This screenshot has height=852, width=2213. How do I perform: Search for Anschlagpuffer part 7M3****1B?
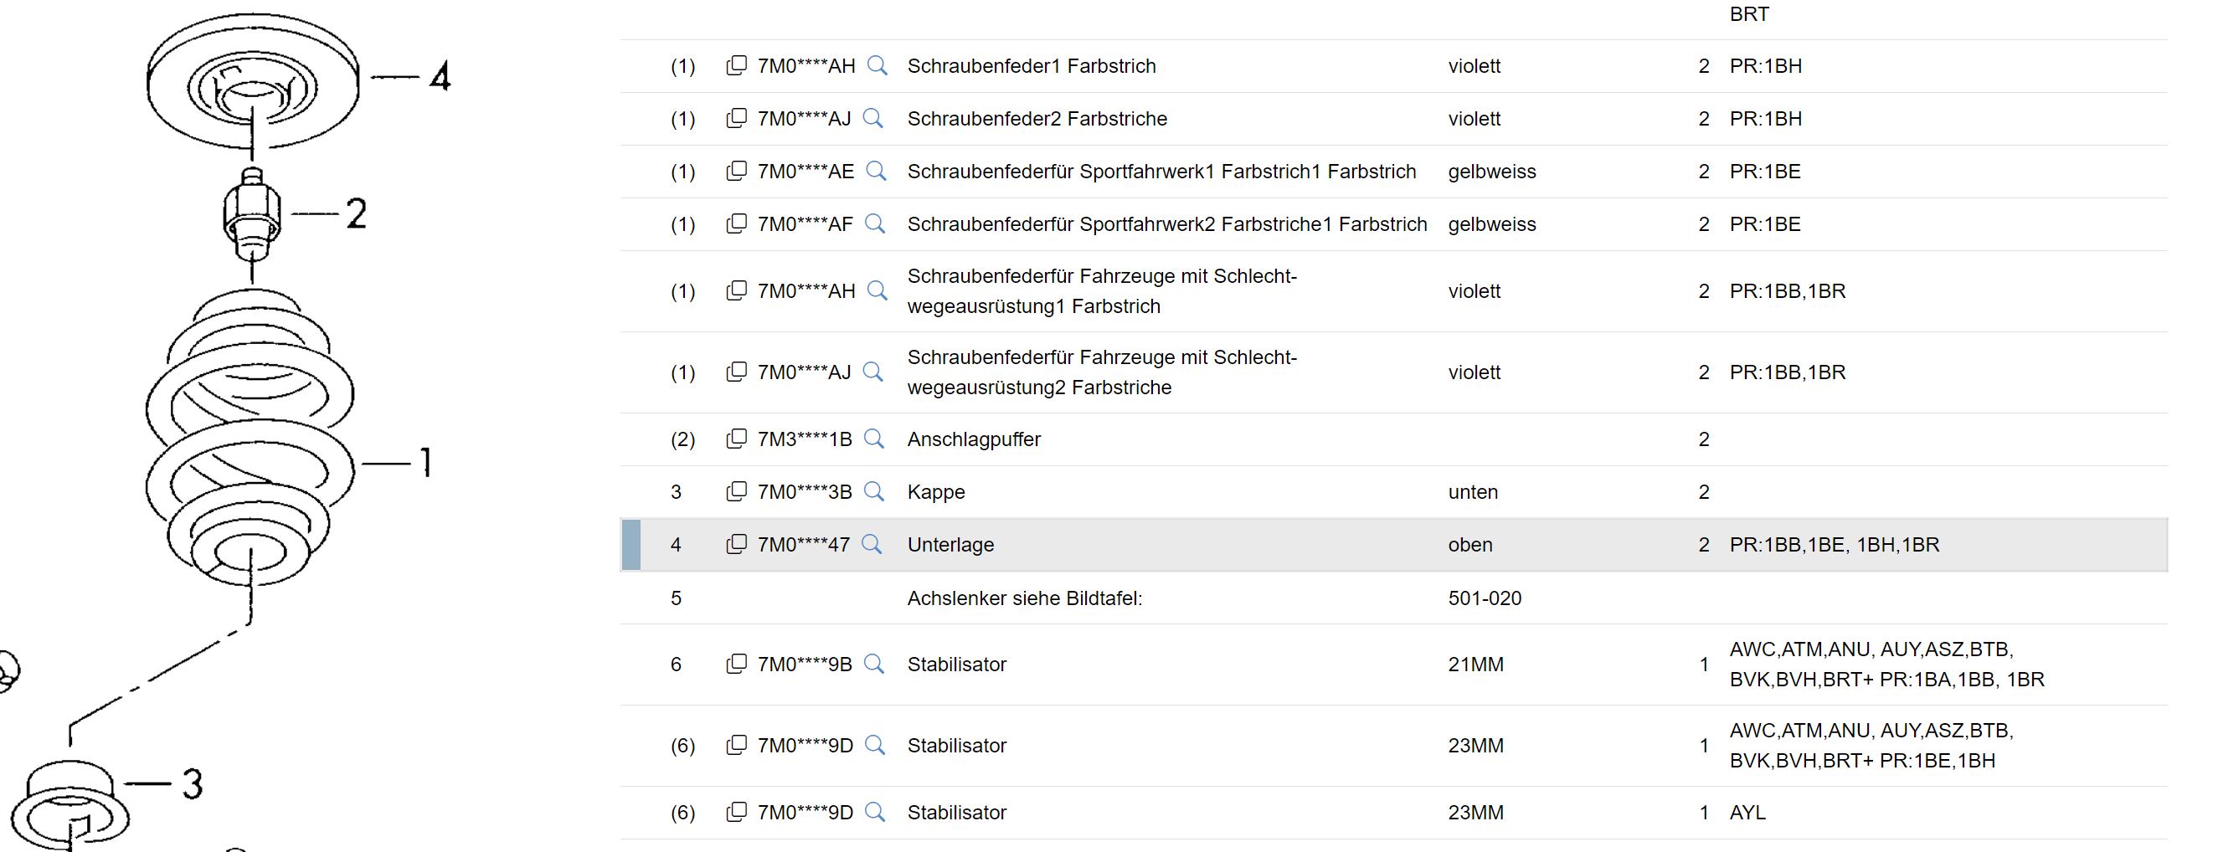coord(873,439)
